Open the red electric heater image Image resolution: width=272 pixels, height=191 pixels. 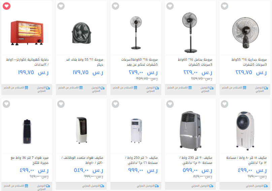tap(27, 33)
